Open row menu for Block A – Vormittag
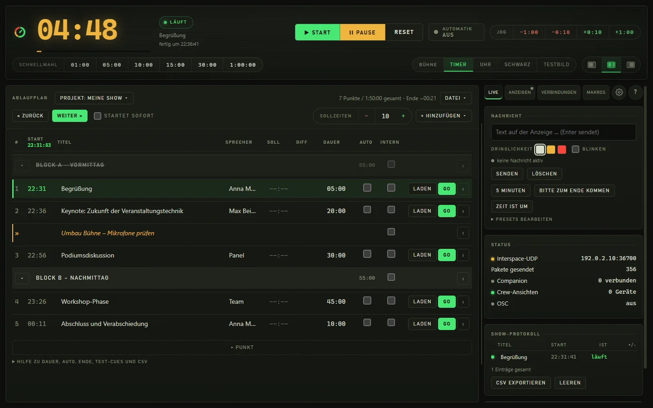653x408 pixels. point(463,165)
